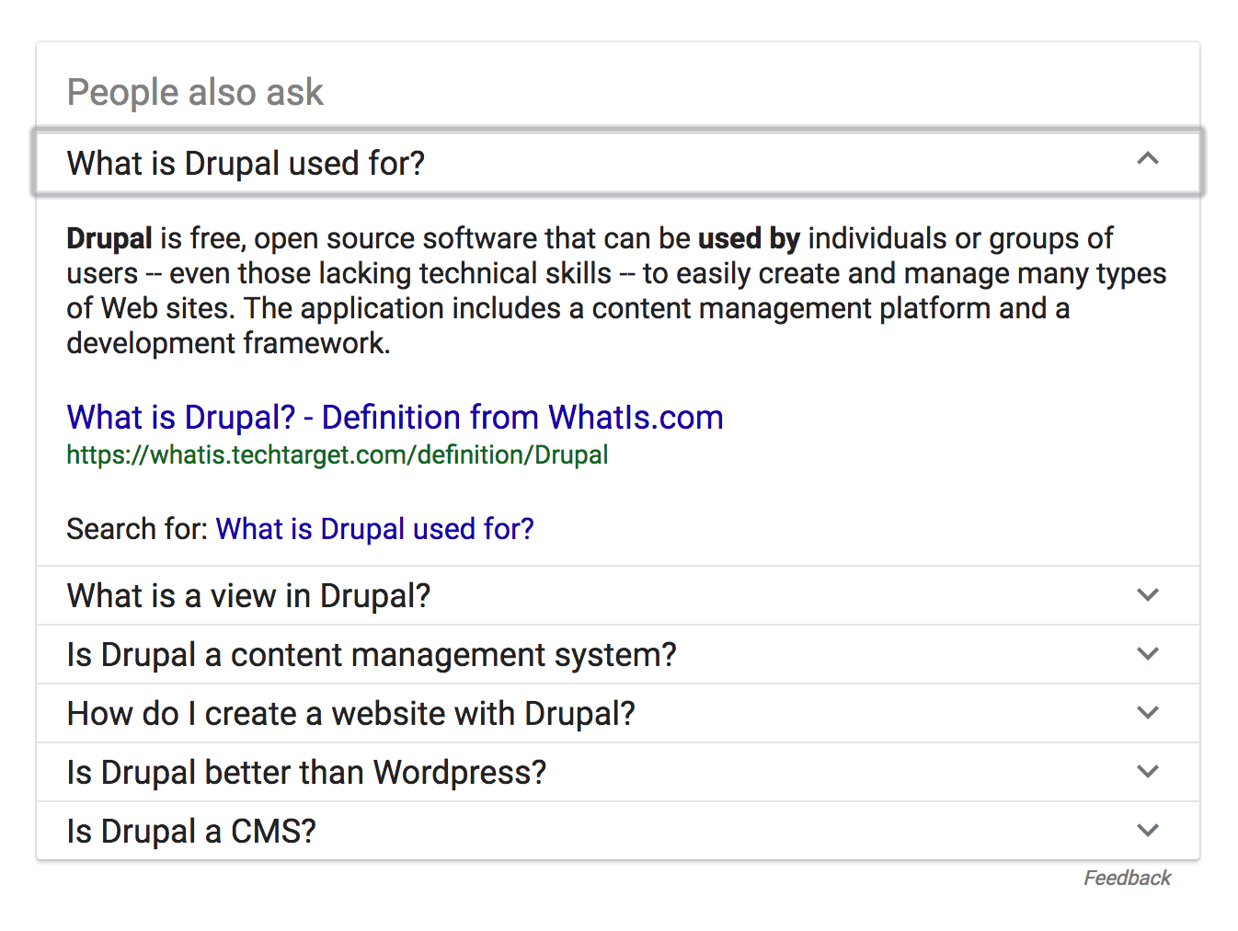1238x931 pixels.
Task: Click the 'People also ask' heading
Action: point(195,93)
